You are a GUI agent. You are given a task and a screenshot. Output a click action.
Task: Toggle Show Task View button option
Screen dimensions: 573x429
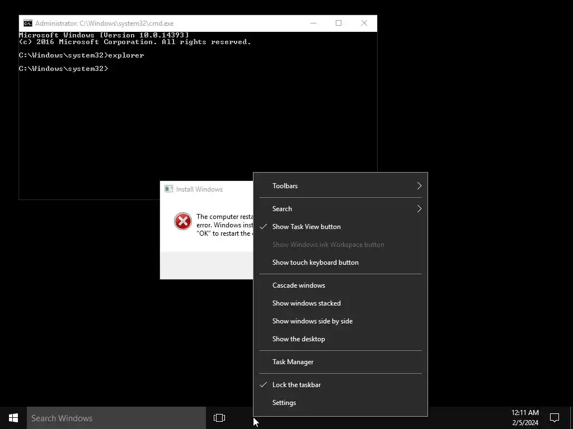(340, 227)
